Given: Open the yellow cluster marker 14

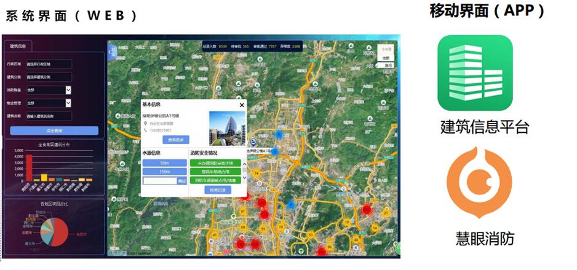Looking at the screenshot, I should coord(374,228).
